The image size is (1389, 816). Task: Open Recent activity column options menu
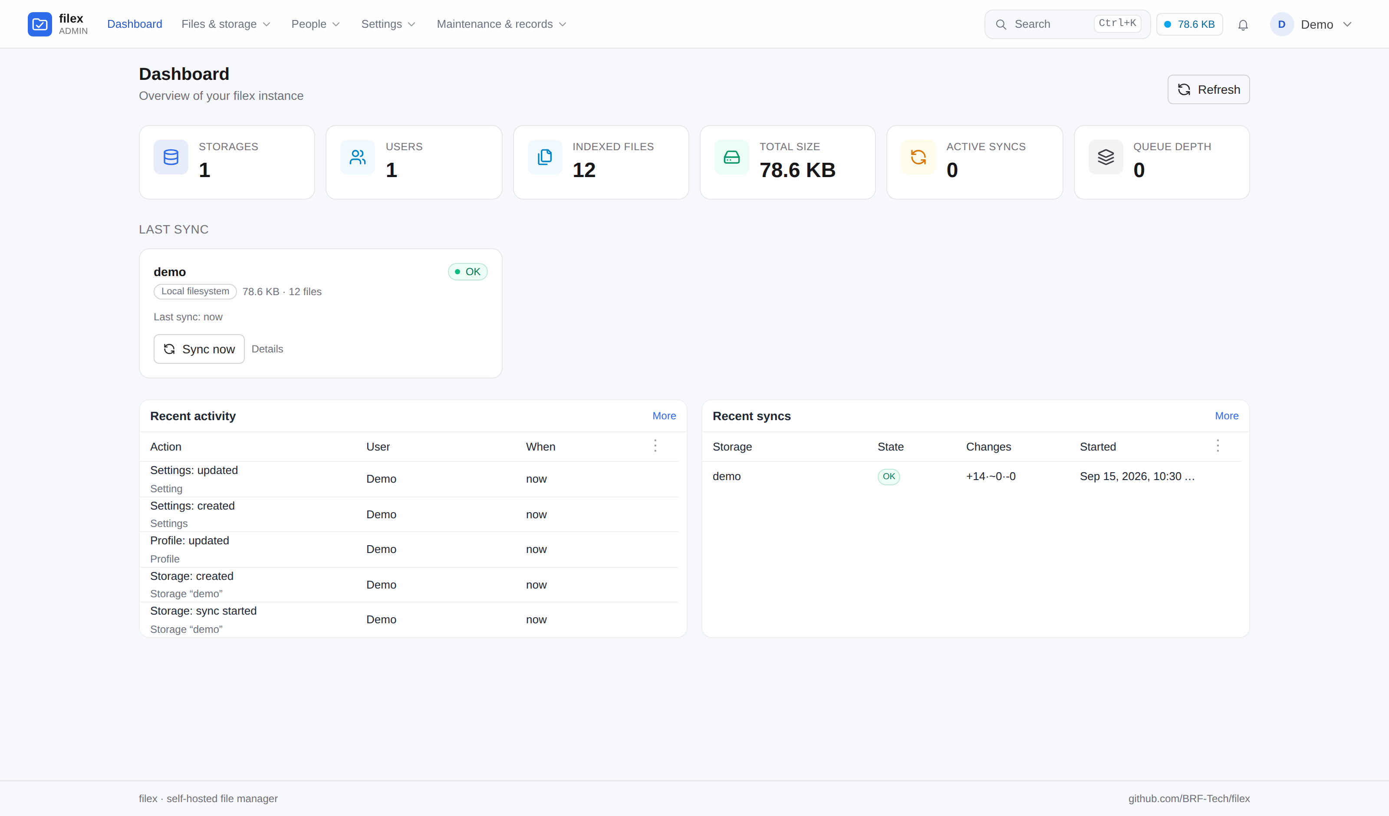pyautogui.click(x=655, y=445)
